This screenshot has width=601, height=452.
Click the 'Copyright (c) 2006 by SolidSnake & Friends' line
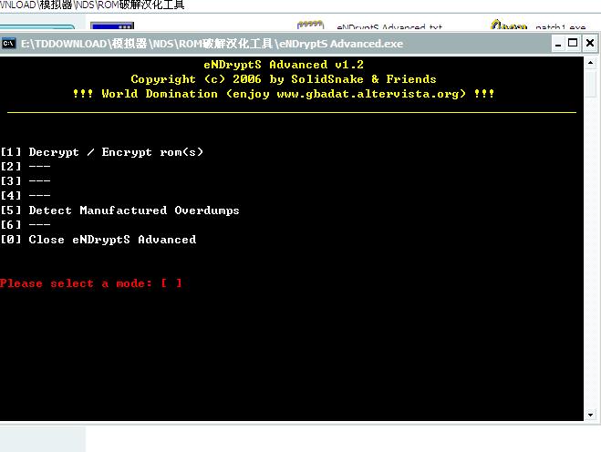tap(284, 79)
